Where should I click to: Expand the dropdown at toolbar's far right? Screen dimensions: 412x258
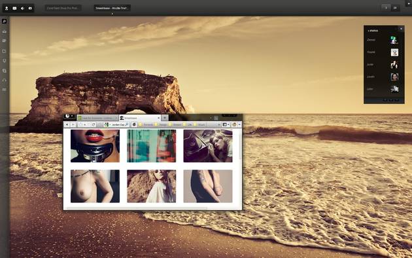click(239, 124)
